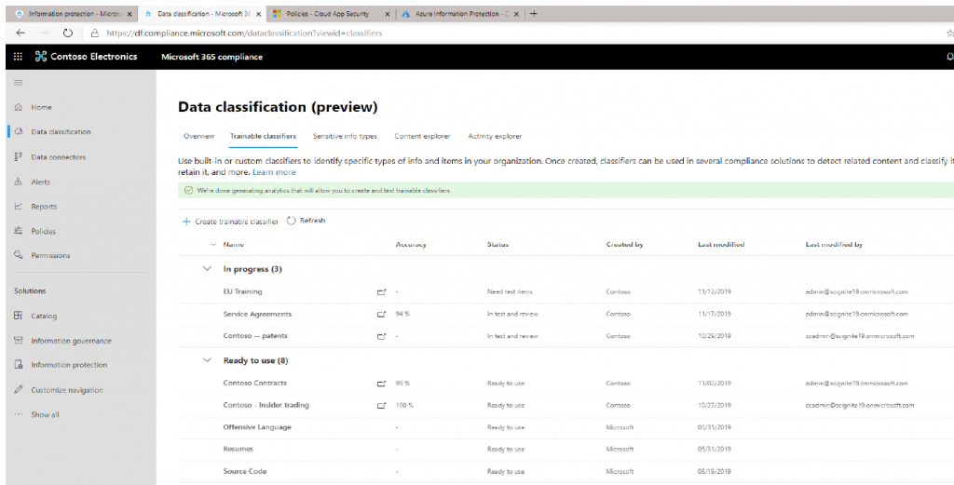Reload the page with browser refresh icon
Screen dimensions: 954x485
(67, 33)
